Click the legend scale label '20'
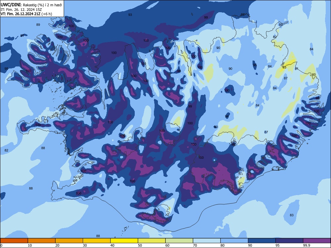Image resolution: width=331 pixels, height=248 pixels. click(57, 245)
